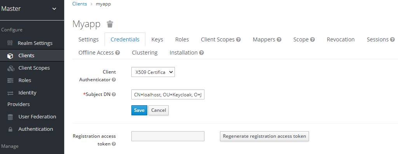Switch to the Clustering tab

[145, 53]
